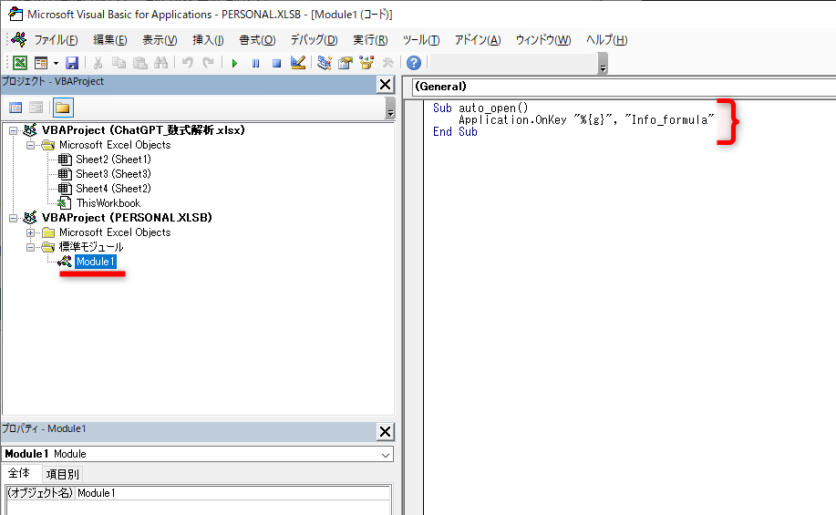Screen dimensions: 836x515
Task: Click the View Object icon in project pane
Action: [x=36, y=108]
